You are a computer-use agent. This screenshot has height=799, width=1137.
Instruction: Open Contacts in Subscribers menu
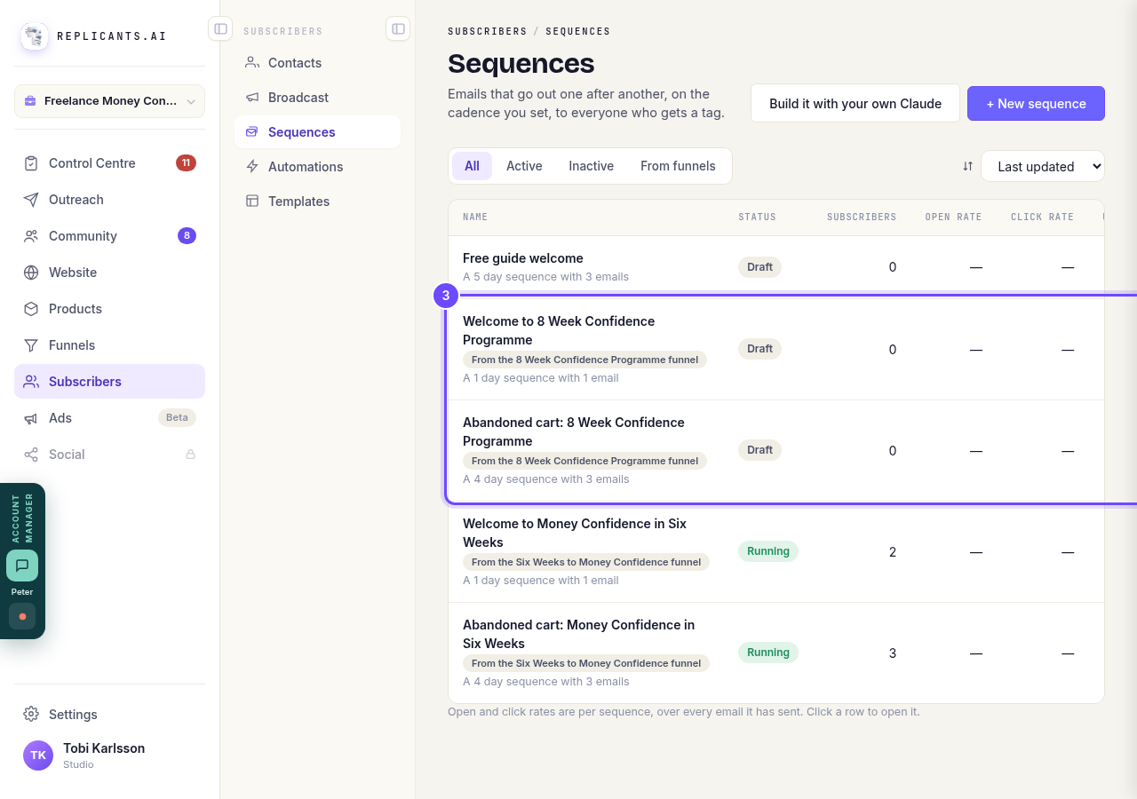click(317, 63)
